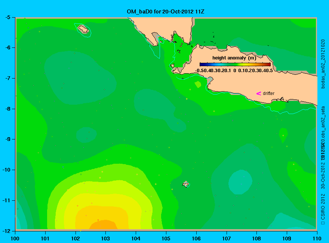This screenshot has height=243, width=329.
Task: Click the y-axis label -7
Action: tap(8, 78)
